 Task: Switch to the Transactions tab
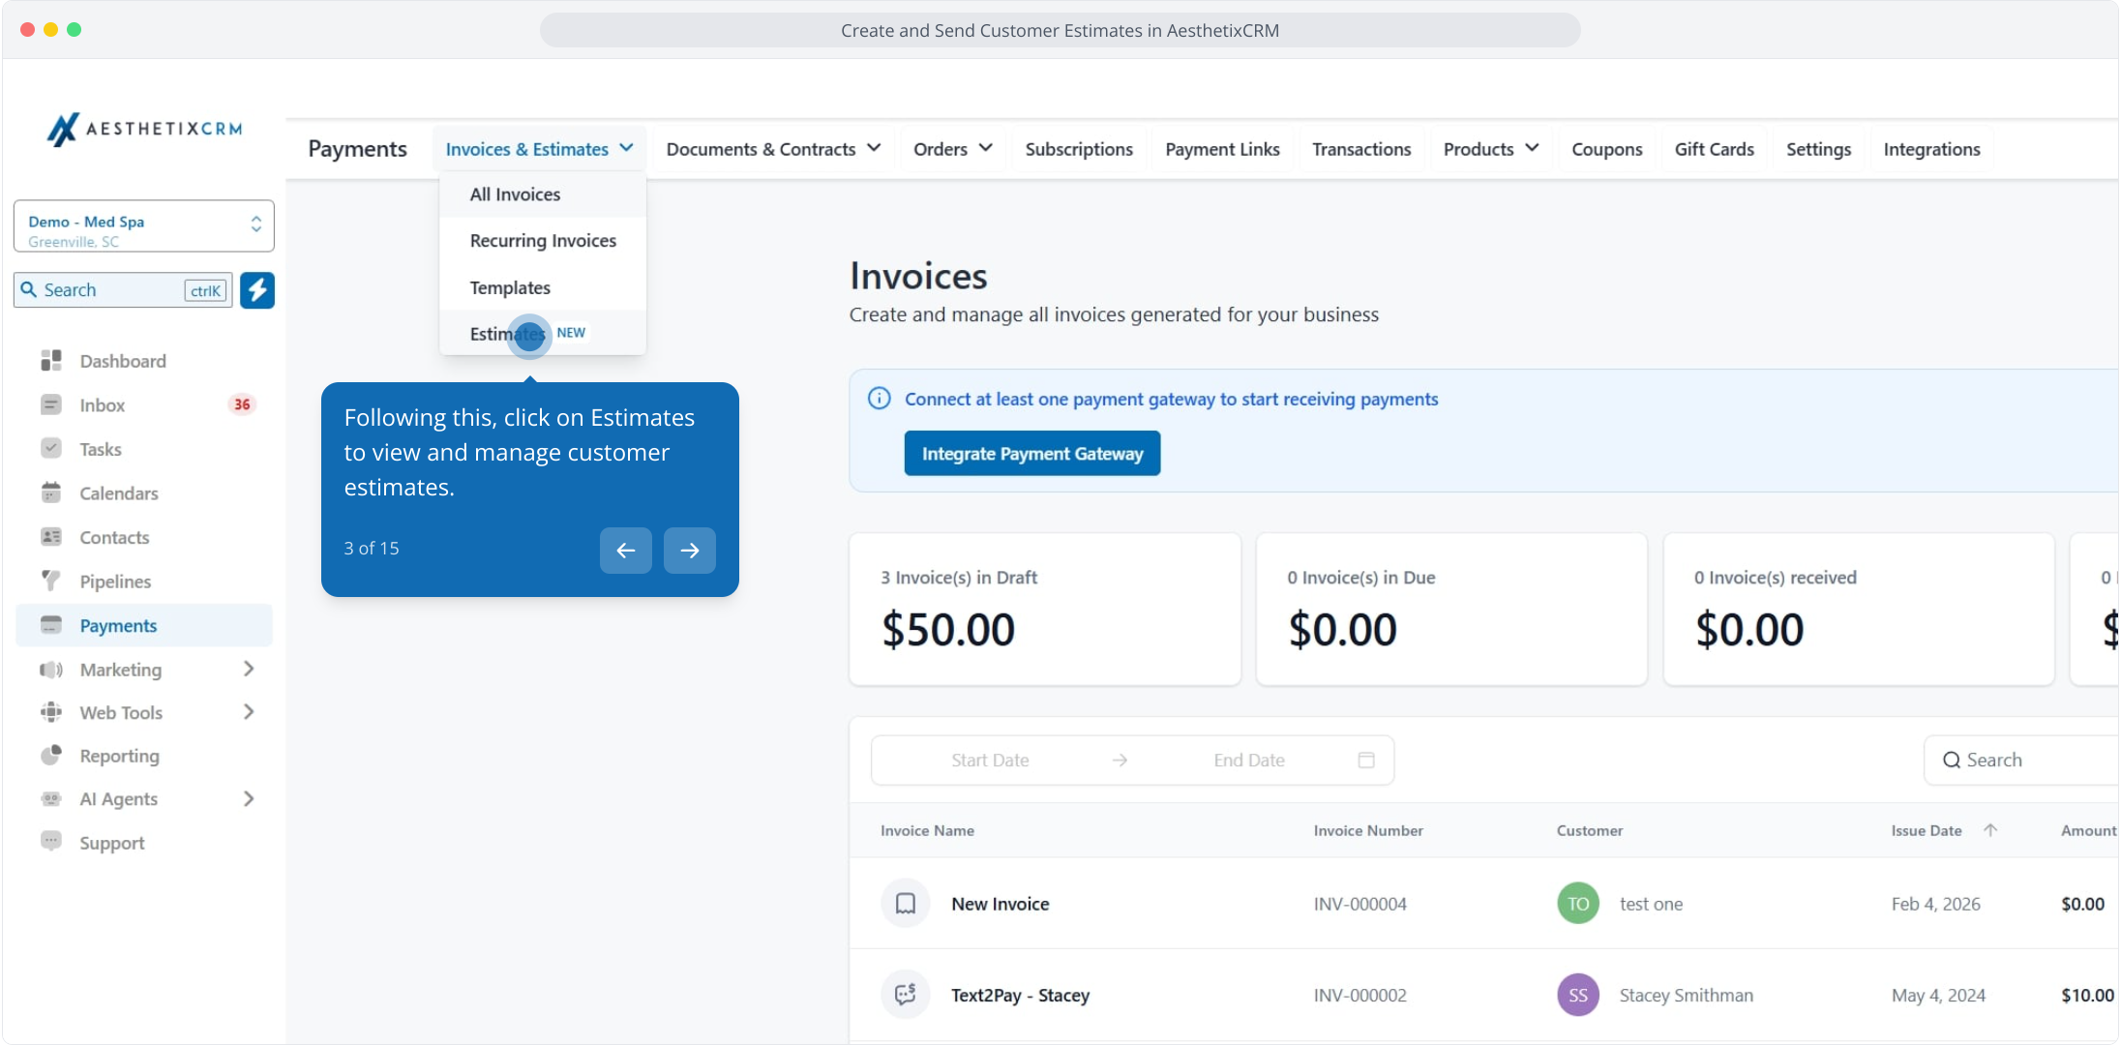(1360, 149)
